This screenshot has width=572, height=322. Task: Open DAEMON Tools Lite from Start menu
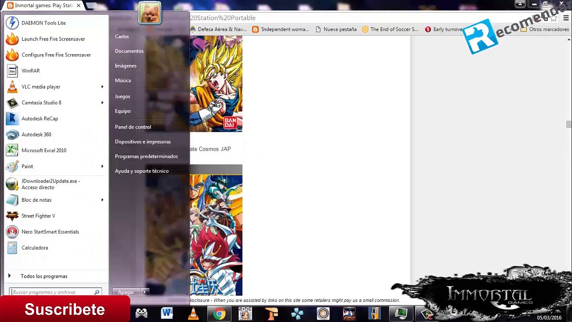[x=43, y=23]
